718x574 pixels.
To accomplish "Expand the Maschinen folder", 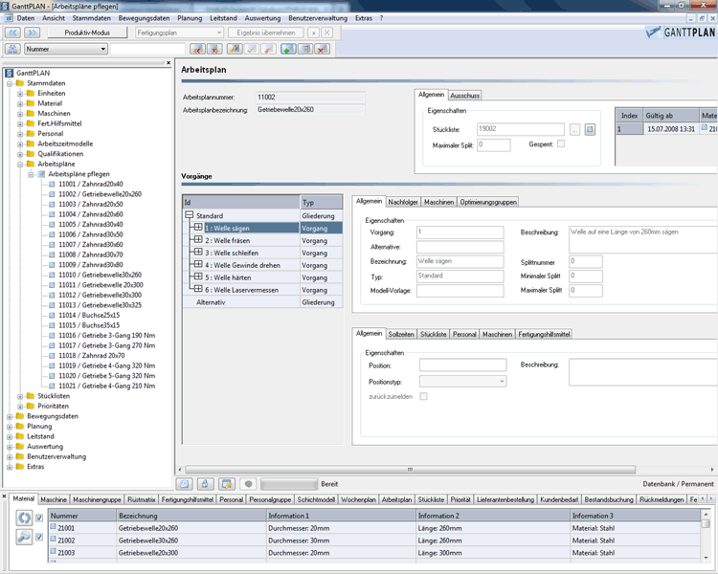I will pyautogui.click(x=20, y=114).
